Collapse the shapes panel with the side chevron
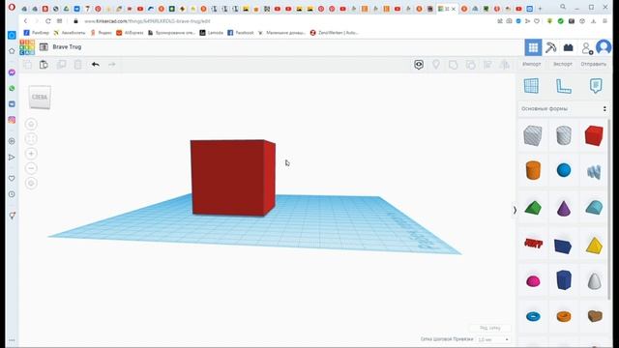 pos(515,211)
